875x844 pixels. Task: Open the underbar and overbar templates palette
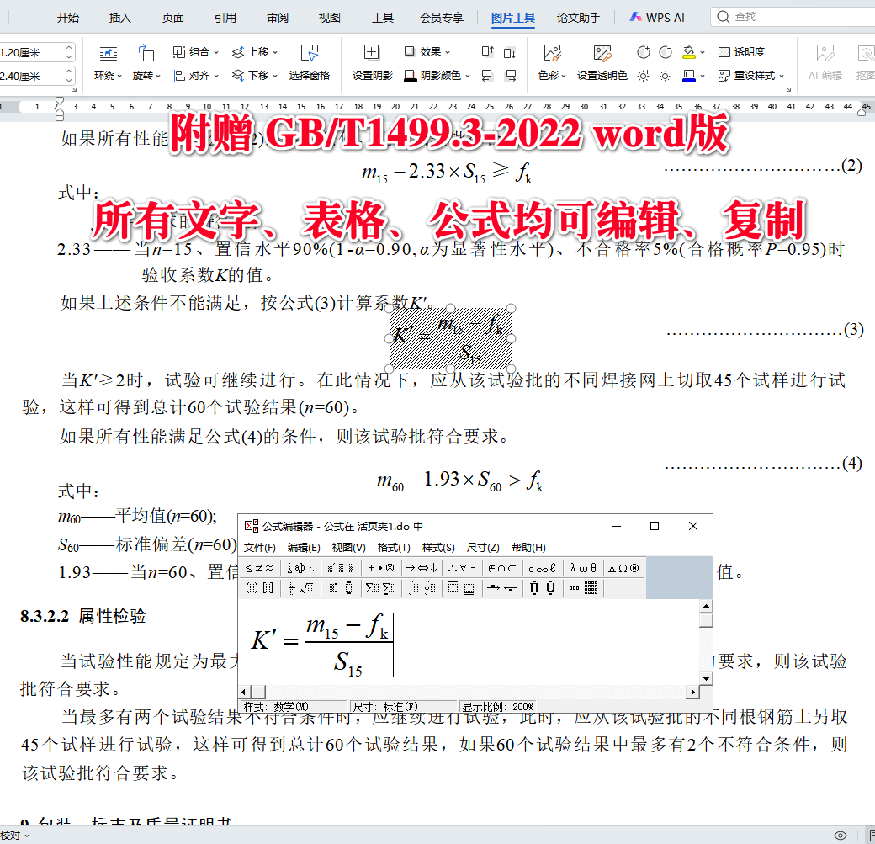coord(462,588)
